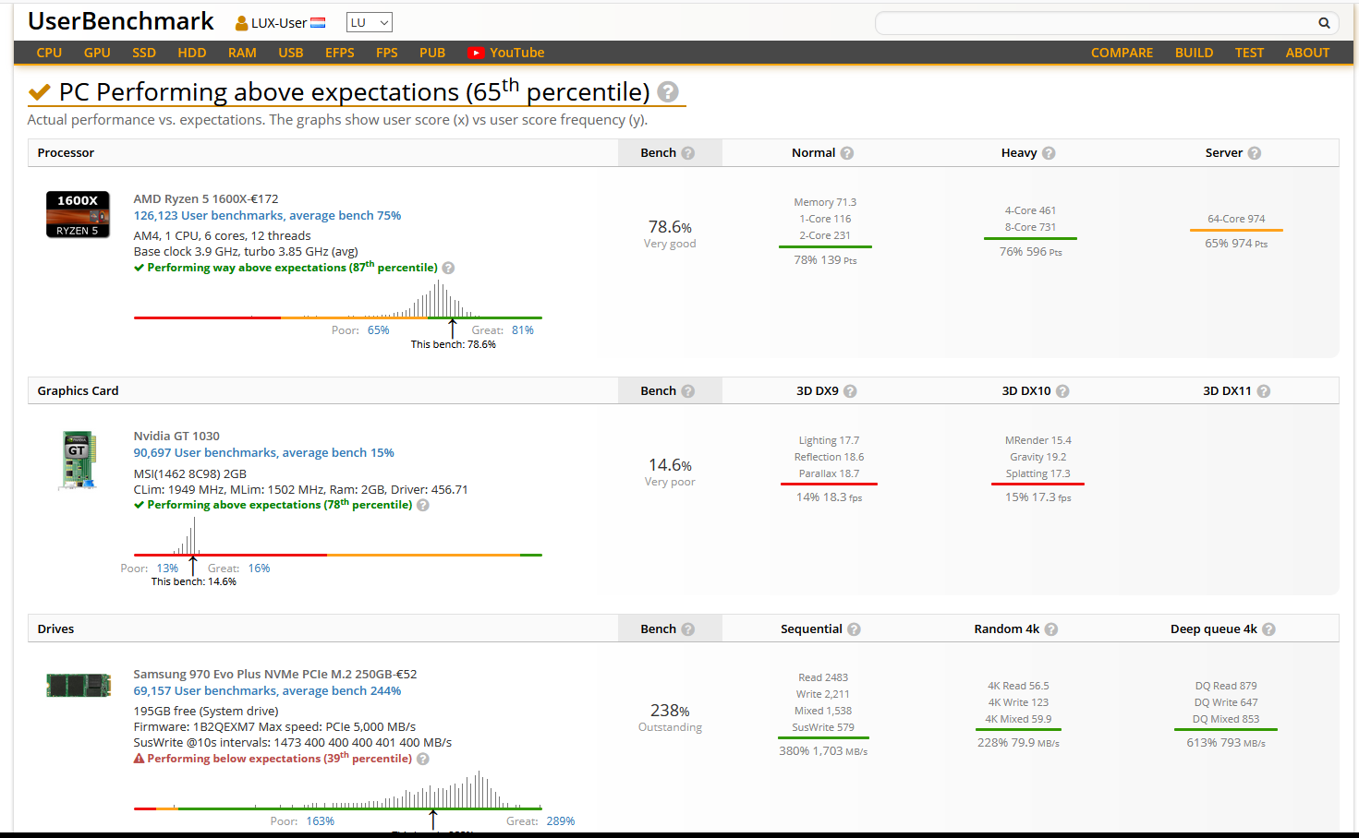The height and width of the screenshot is (838, 1359).
Task: Click help icon next to 3D DX11
Action: tap(1264, 391)
